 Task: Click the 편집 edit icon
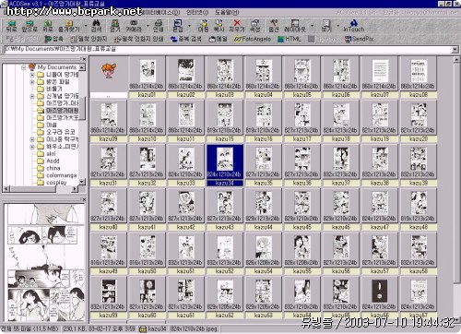178,26
